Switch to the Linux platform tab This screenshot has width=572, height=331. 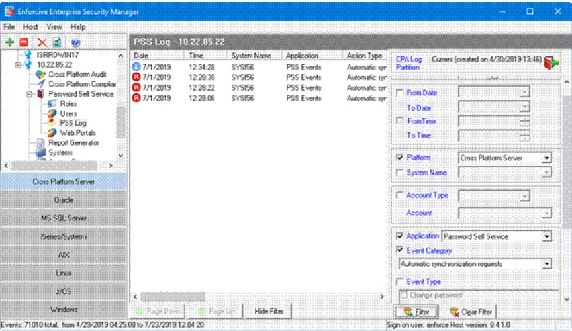click(x=64, y=273)
